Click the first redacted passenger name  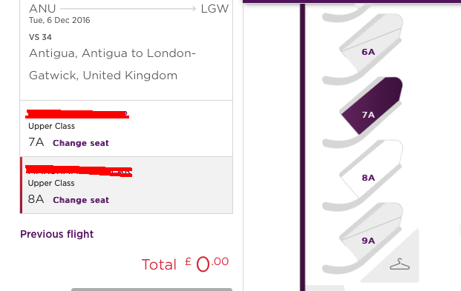click(x=77, y=114)
